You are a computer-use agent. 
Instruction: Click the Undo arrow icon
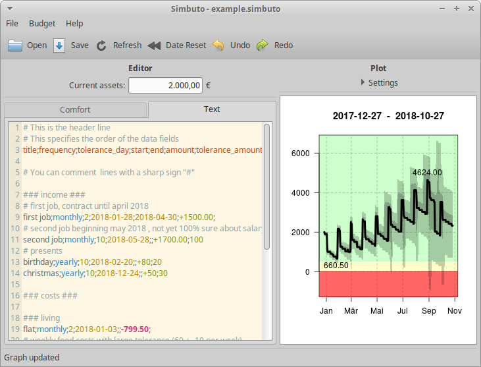point(218,45)
